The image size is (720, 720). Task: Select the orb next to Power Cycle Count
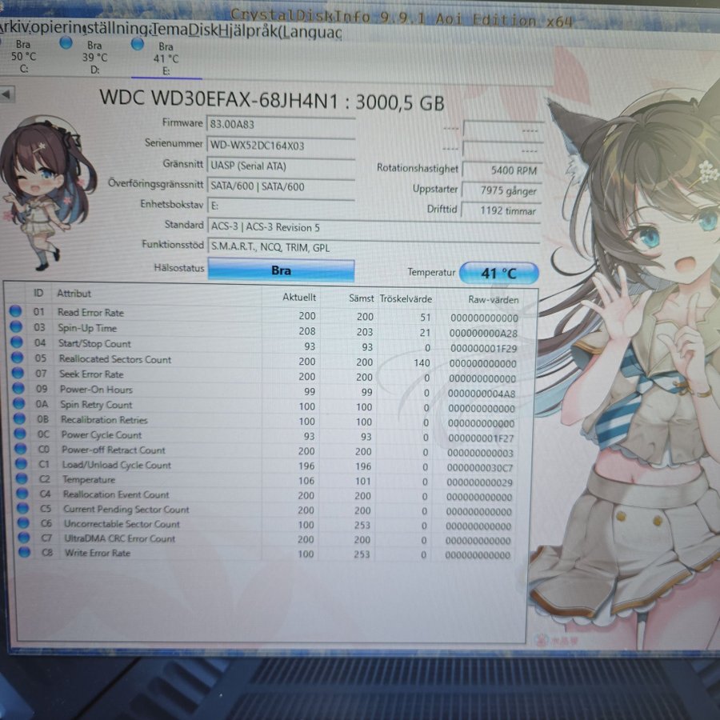pyautogui.click(x=20, y=434)
